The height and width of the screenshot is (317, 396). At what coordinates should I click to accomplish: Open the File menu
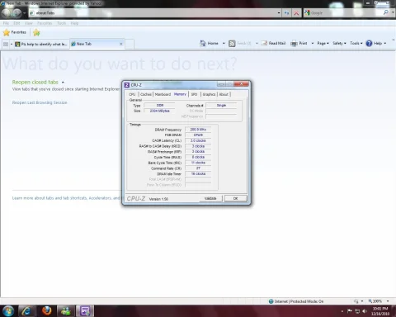click(x=6, y=23)
